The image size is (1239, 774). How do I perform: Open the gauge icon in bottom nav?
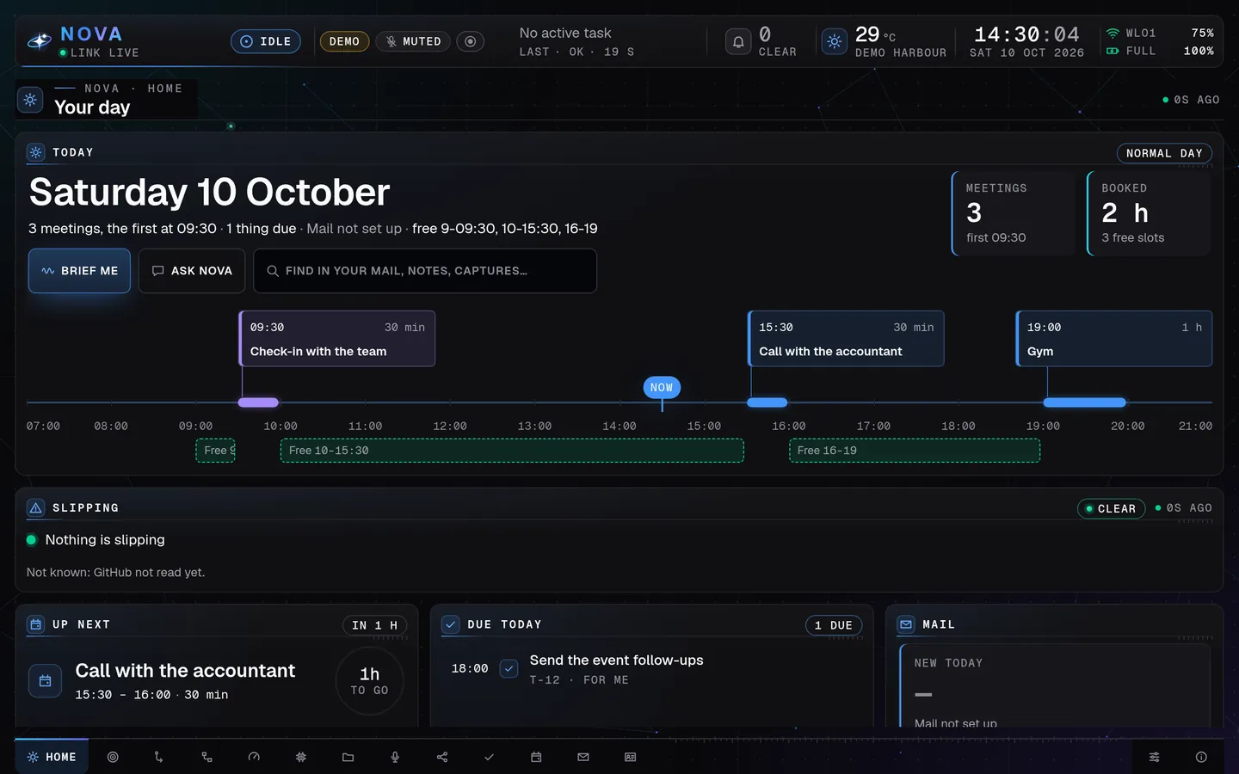click(x=254, y=757)
